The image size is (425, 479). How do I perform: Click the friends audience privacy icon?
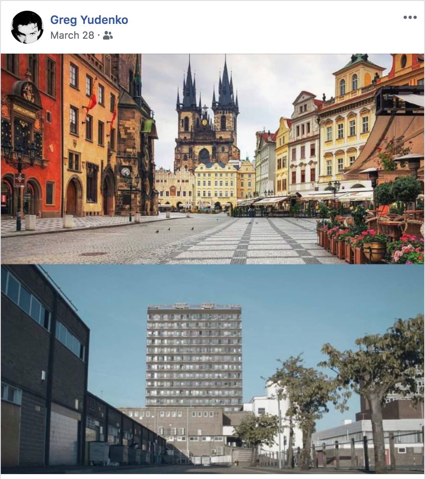[108, 36]
